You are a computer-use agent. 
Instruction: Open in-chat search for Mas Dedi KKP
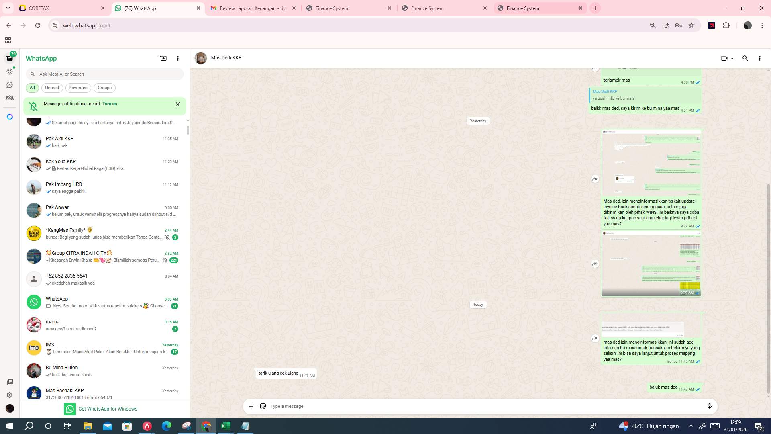pos(745,58)
